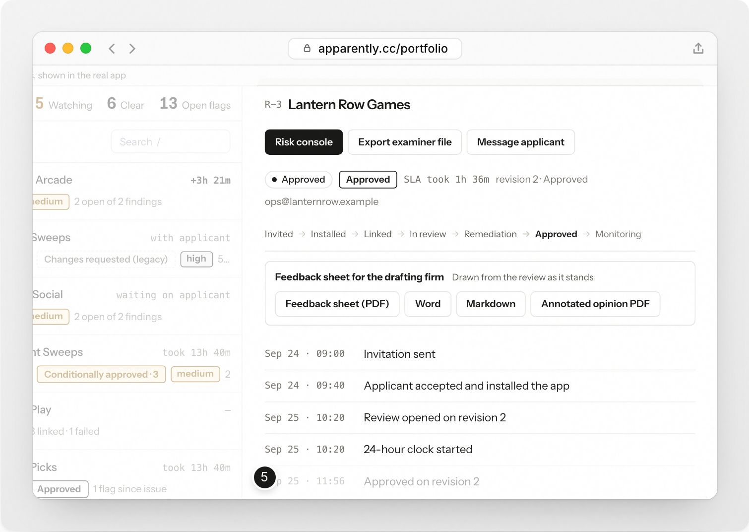Select 'Review opened on revision 2' entry
This screenshot has width=749, height=532.
(480, 418)
